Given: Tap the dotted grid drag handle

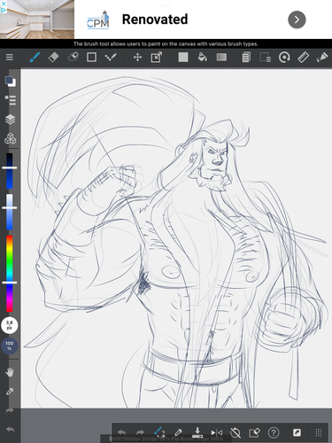Looking at the screenshot, I should tap(319, 432).
